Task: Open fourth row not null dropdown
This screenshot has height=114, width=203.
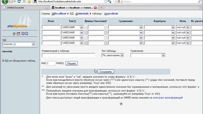Action: click(183, 43)
